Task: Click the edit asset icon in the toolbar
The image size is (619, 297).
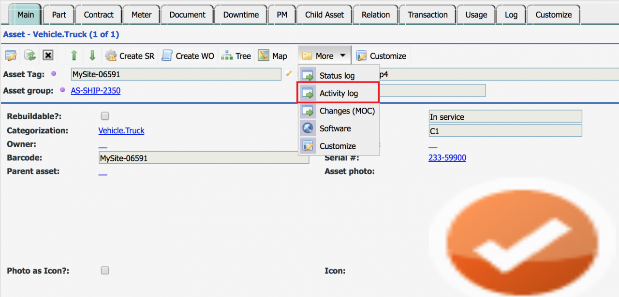Action: (x=11, y=56)
